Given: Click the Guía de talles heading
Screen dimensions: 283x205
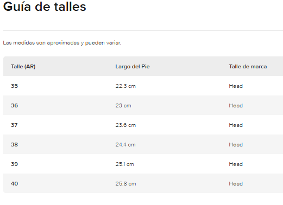Looking at the screenshot, I should [45, 7].
